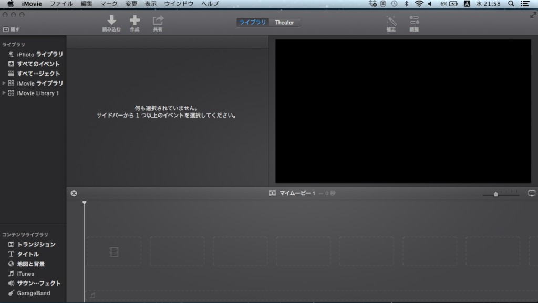Hide the sidebar with the 隠す button
This screenshot has height=303, width=538.
point(12,29)
